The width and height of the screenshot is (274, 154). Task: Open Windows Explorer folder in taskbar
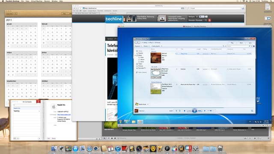134,121
